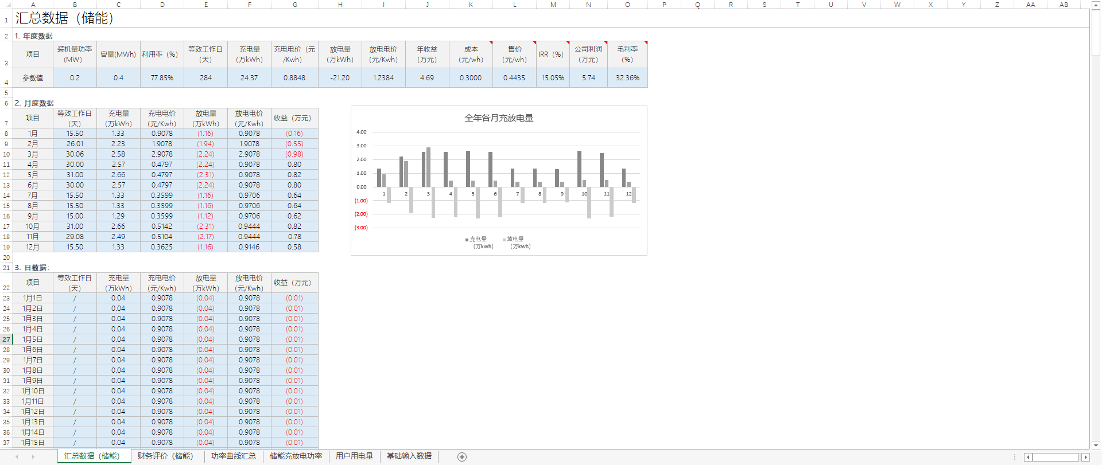Click the vertical scrollbar down arrow
The width and height of the screenshot is (1102, 465).
[1096, 444]
